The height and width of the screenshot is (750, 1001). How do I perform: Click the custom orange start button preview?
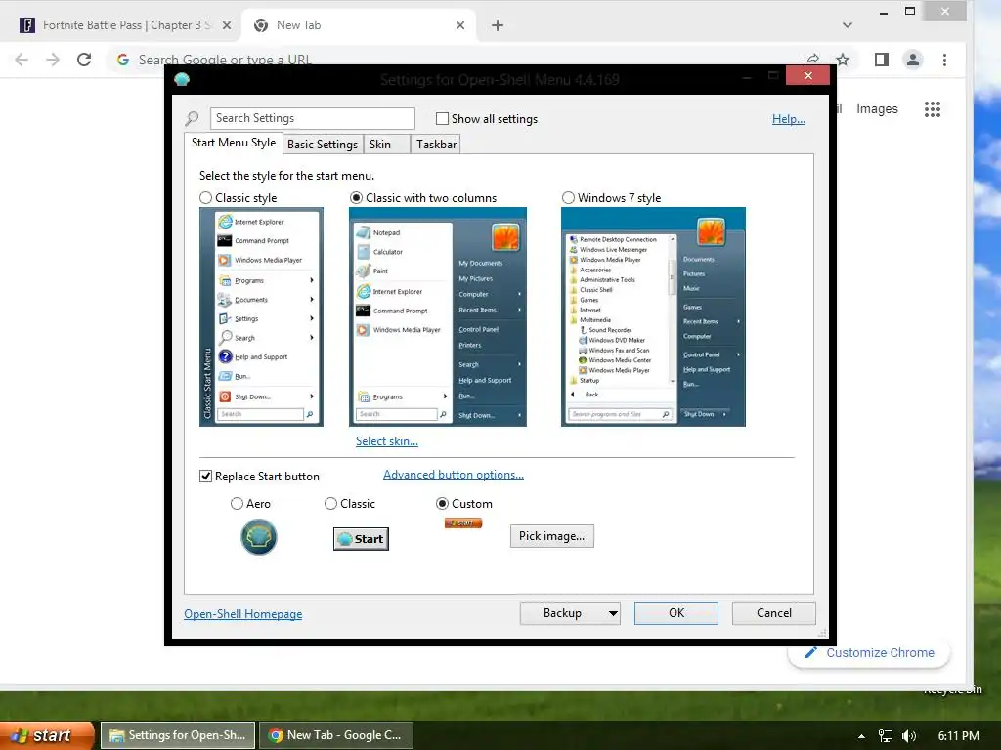click(462, 523)
